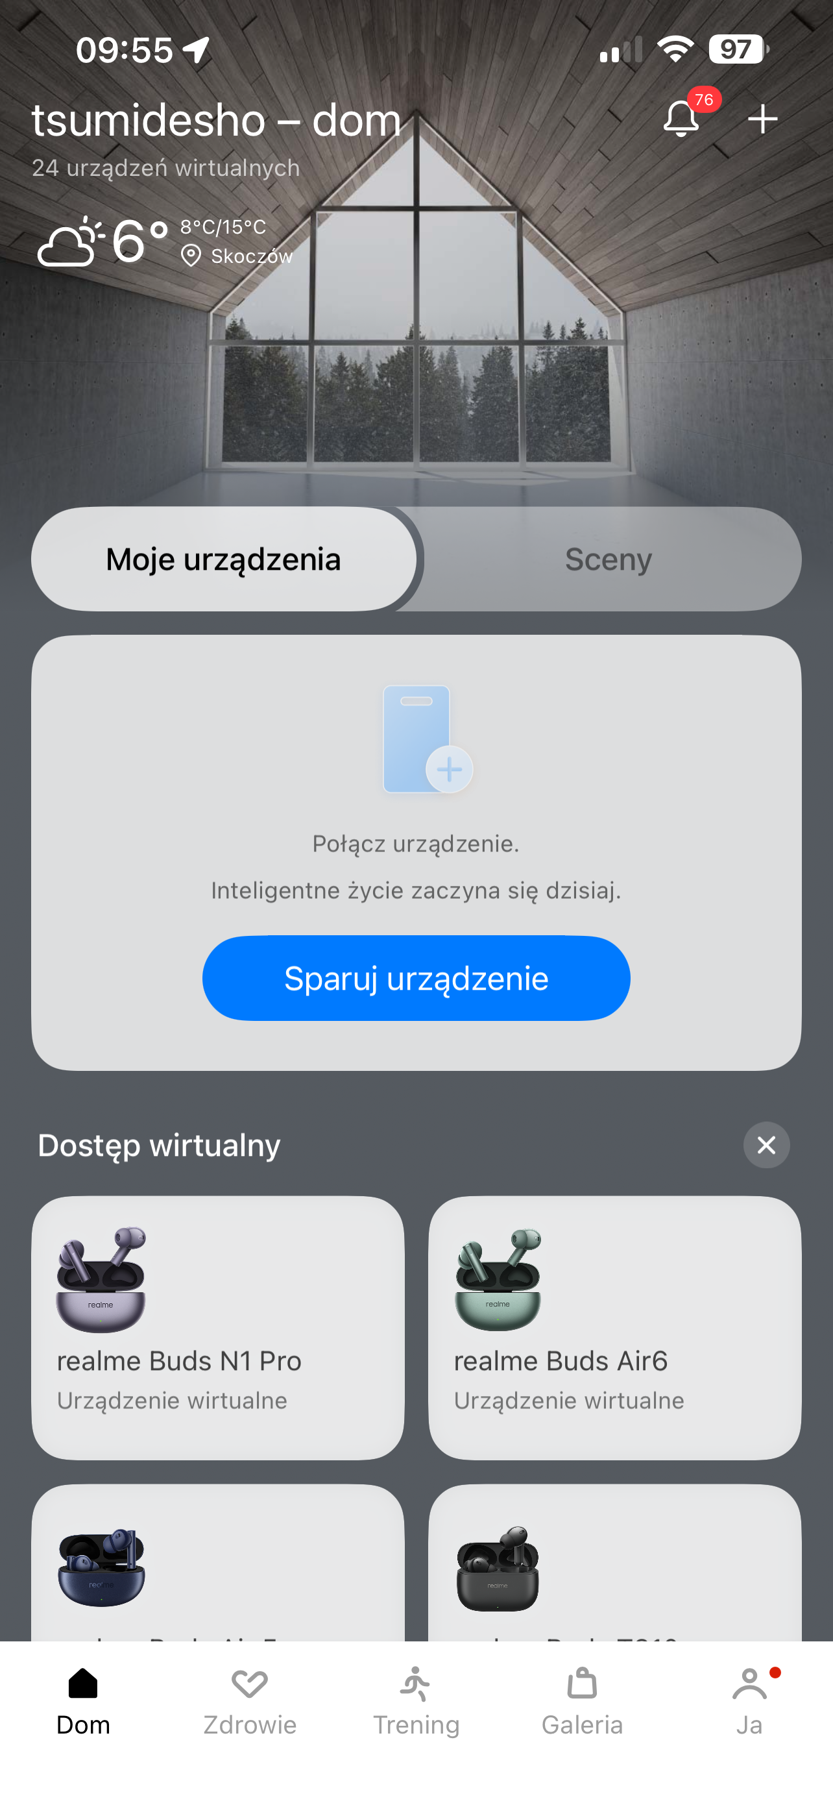833x1803 pixels.
Task: Tap the 24 urządzeń wirtualnych subtitle
Action: click(x=166, y=168)
